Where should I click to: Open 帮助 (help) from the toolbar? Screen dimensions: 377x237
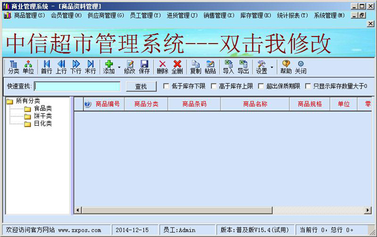point(286,67)
